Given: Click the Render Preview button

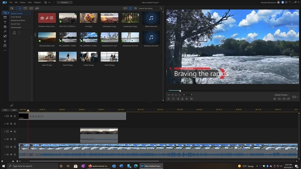Looking at the screenshot, I should (281, 95).
